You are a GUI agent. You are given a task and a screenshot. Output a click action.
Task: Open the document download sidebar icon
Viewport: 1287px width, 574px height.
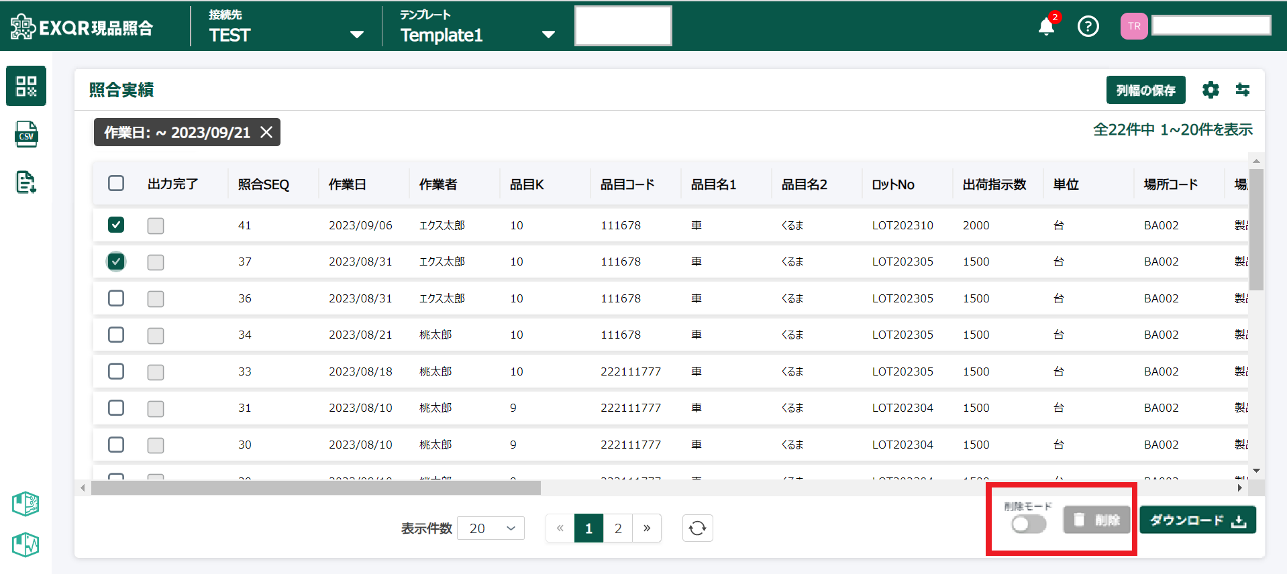tap(26, 182)
